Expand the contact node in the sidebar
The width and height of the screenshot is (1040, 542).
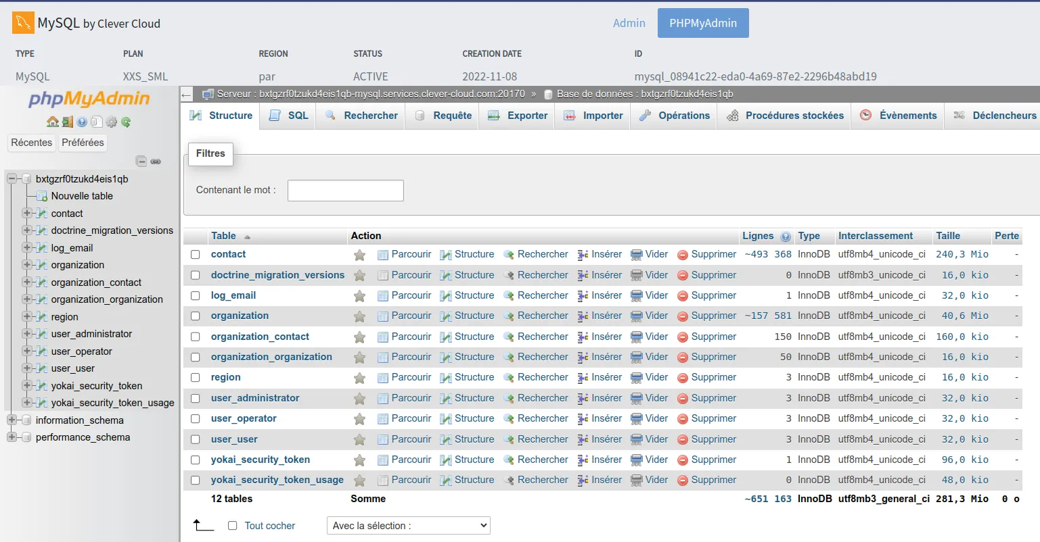coord(27,213)
